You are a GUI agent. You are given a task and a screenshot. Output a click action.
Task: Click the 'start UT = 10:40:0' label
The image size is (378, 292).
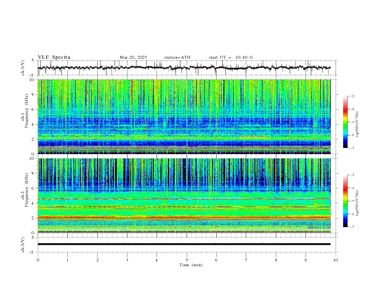click(x=231, y=57)
